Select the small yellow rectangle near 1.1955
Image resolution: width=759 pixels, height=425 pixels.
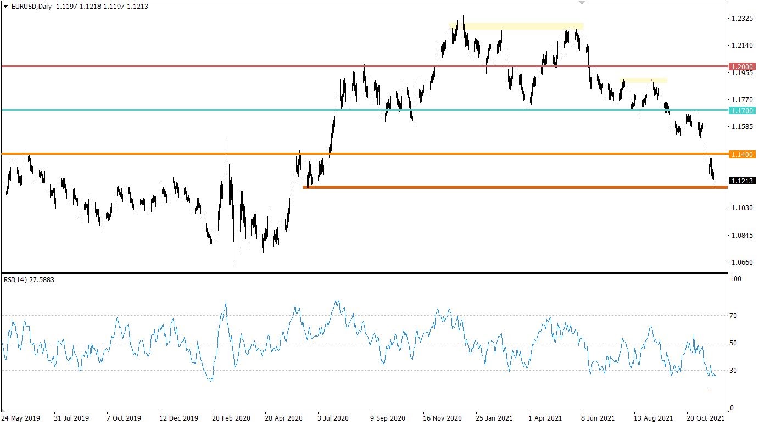[644, 81]
